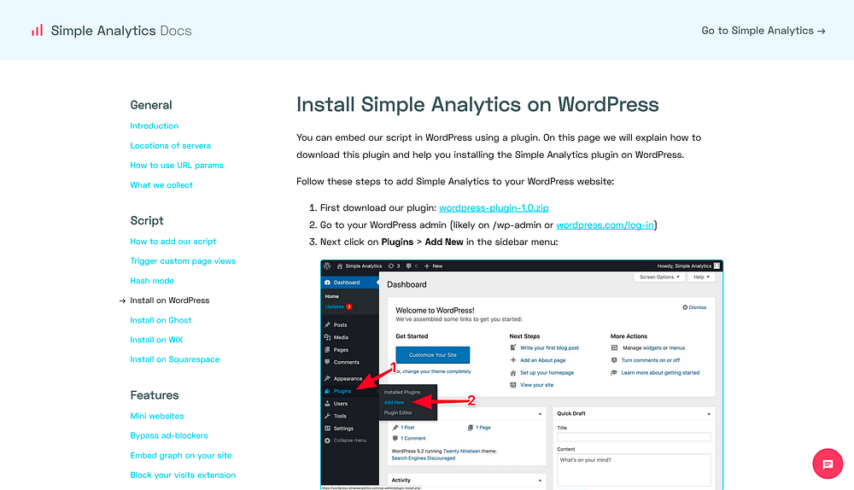Open the Bypass ad-blockers page

[x=169, y=435]
